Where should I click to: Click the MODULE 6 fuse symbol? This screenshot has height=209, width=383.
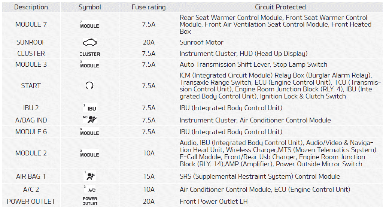[x=90, y=132]
